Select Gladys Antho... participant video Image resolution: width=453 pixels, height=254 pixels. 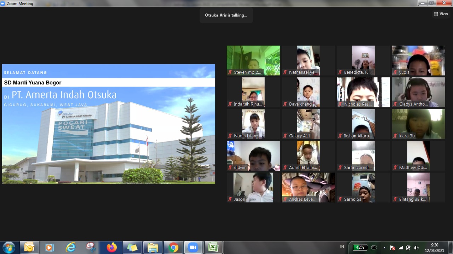[418, 92]
